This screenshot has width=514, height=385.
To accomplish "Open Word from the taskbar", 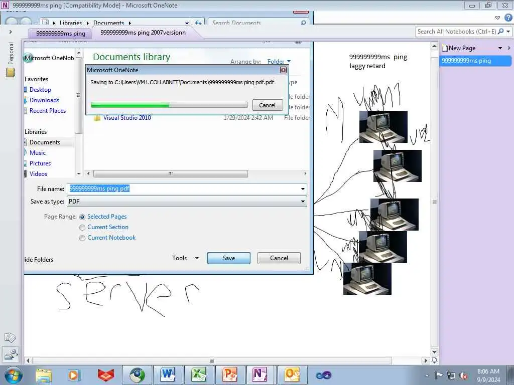I will point(168,375).
